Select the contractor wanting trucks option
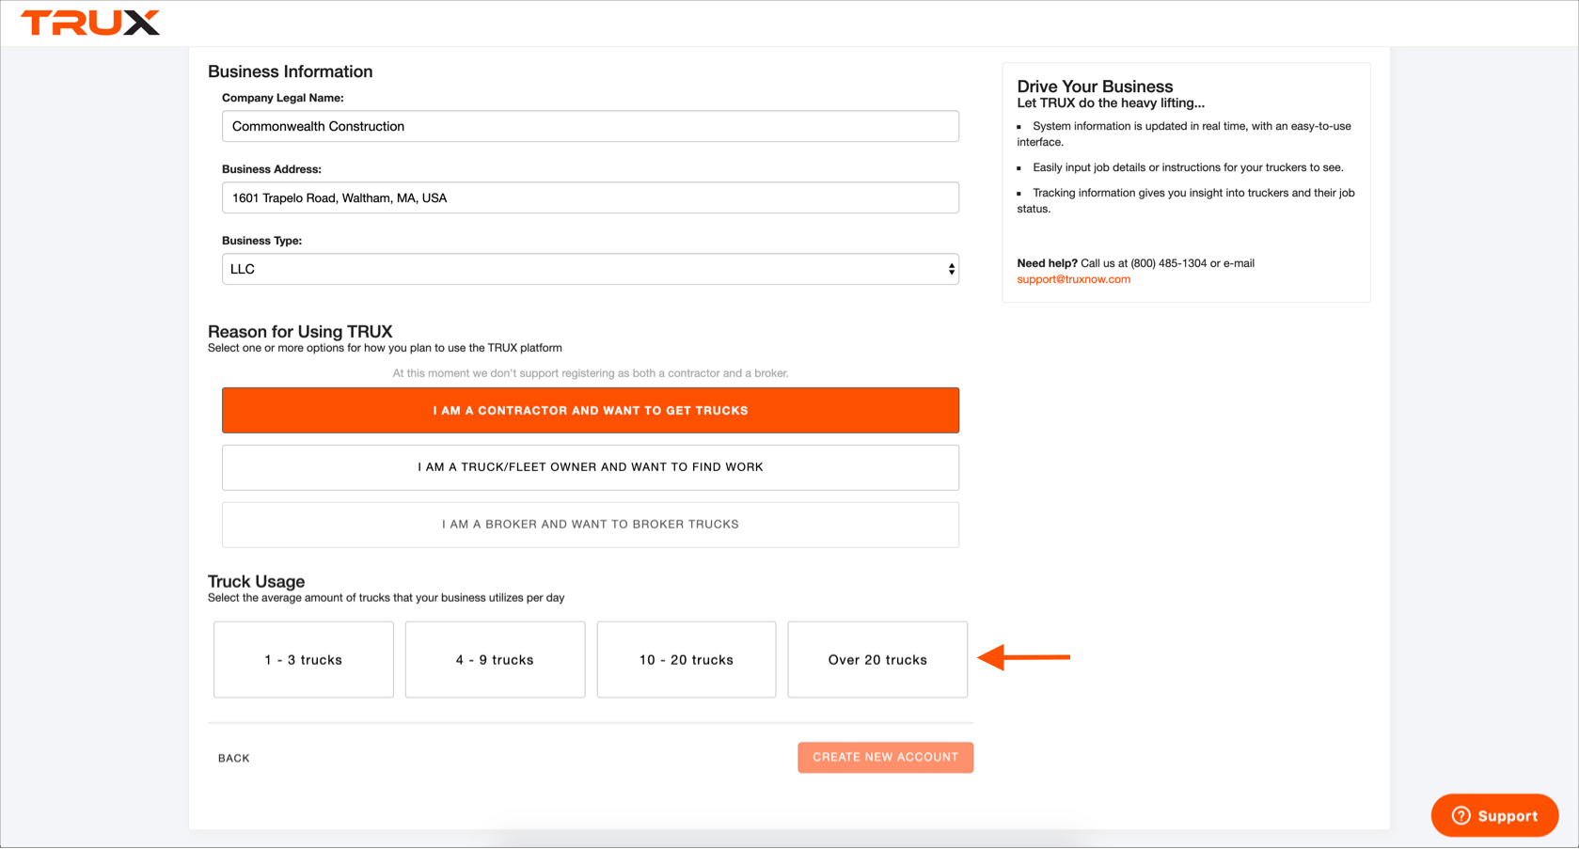The height and width of the screenshot is (849, 1579). coord(591,411)
